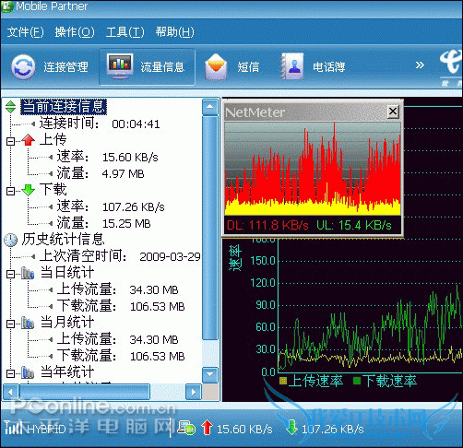463x448 pixels.
Task: Show more toolbar items with the double chevron
Action: [420, 65]
